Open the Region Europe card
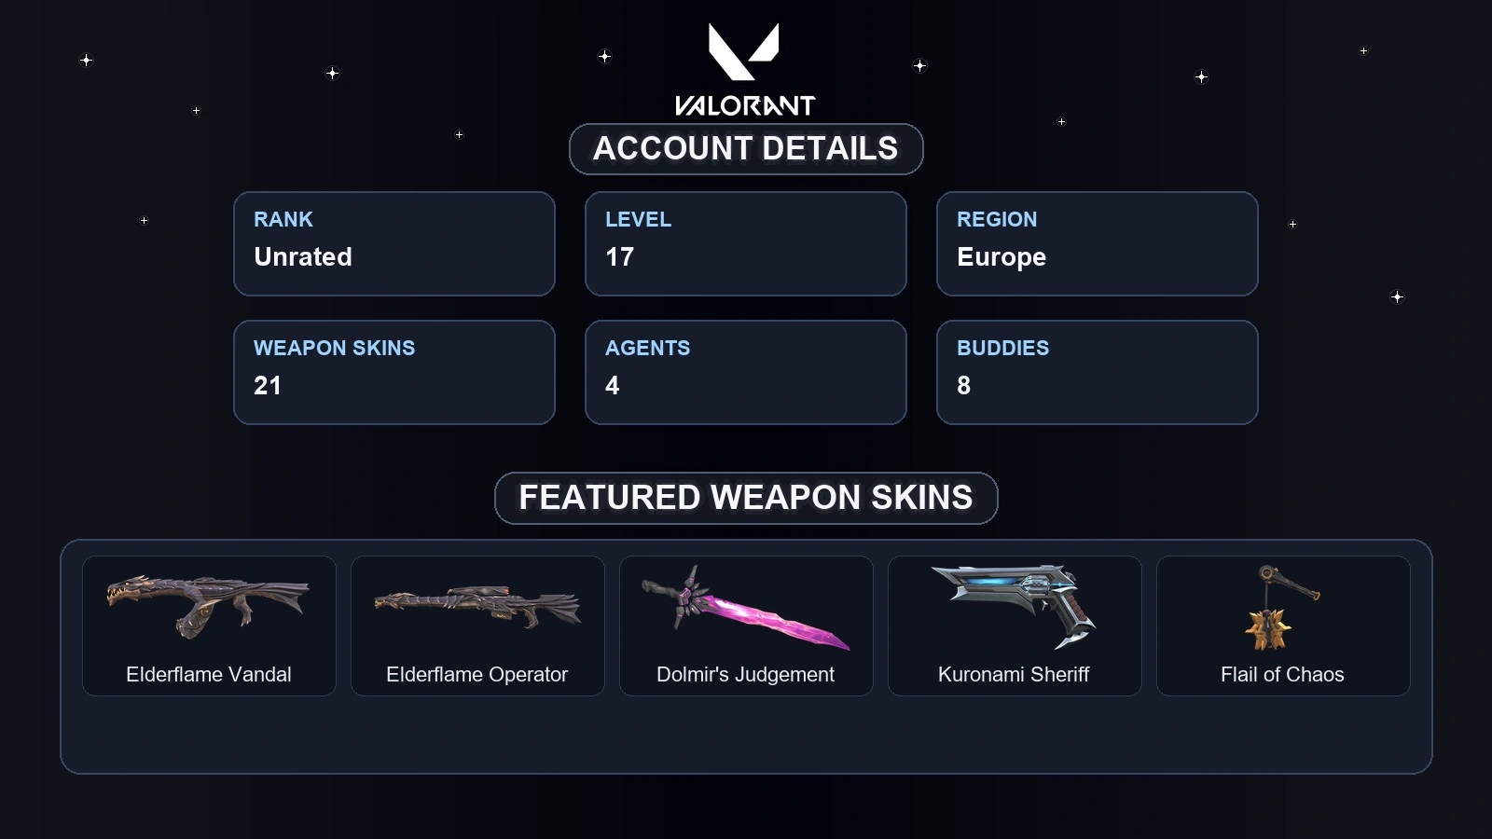Image resolution: width=1492 pixels, height=839 pixels. (1098, 244)
